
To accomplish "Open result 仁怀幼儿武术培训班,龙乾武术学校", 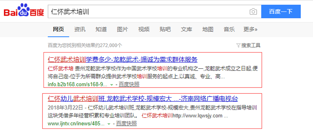I will tap(143, 99).
